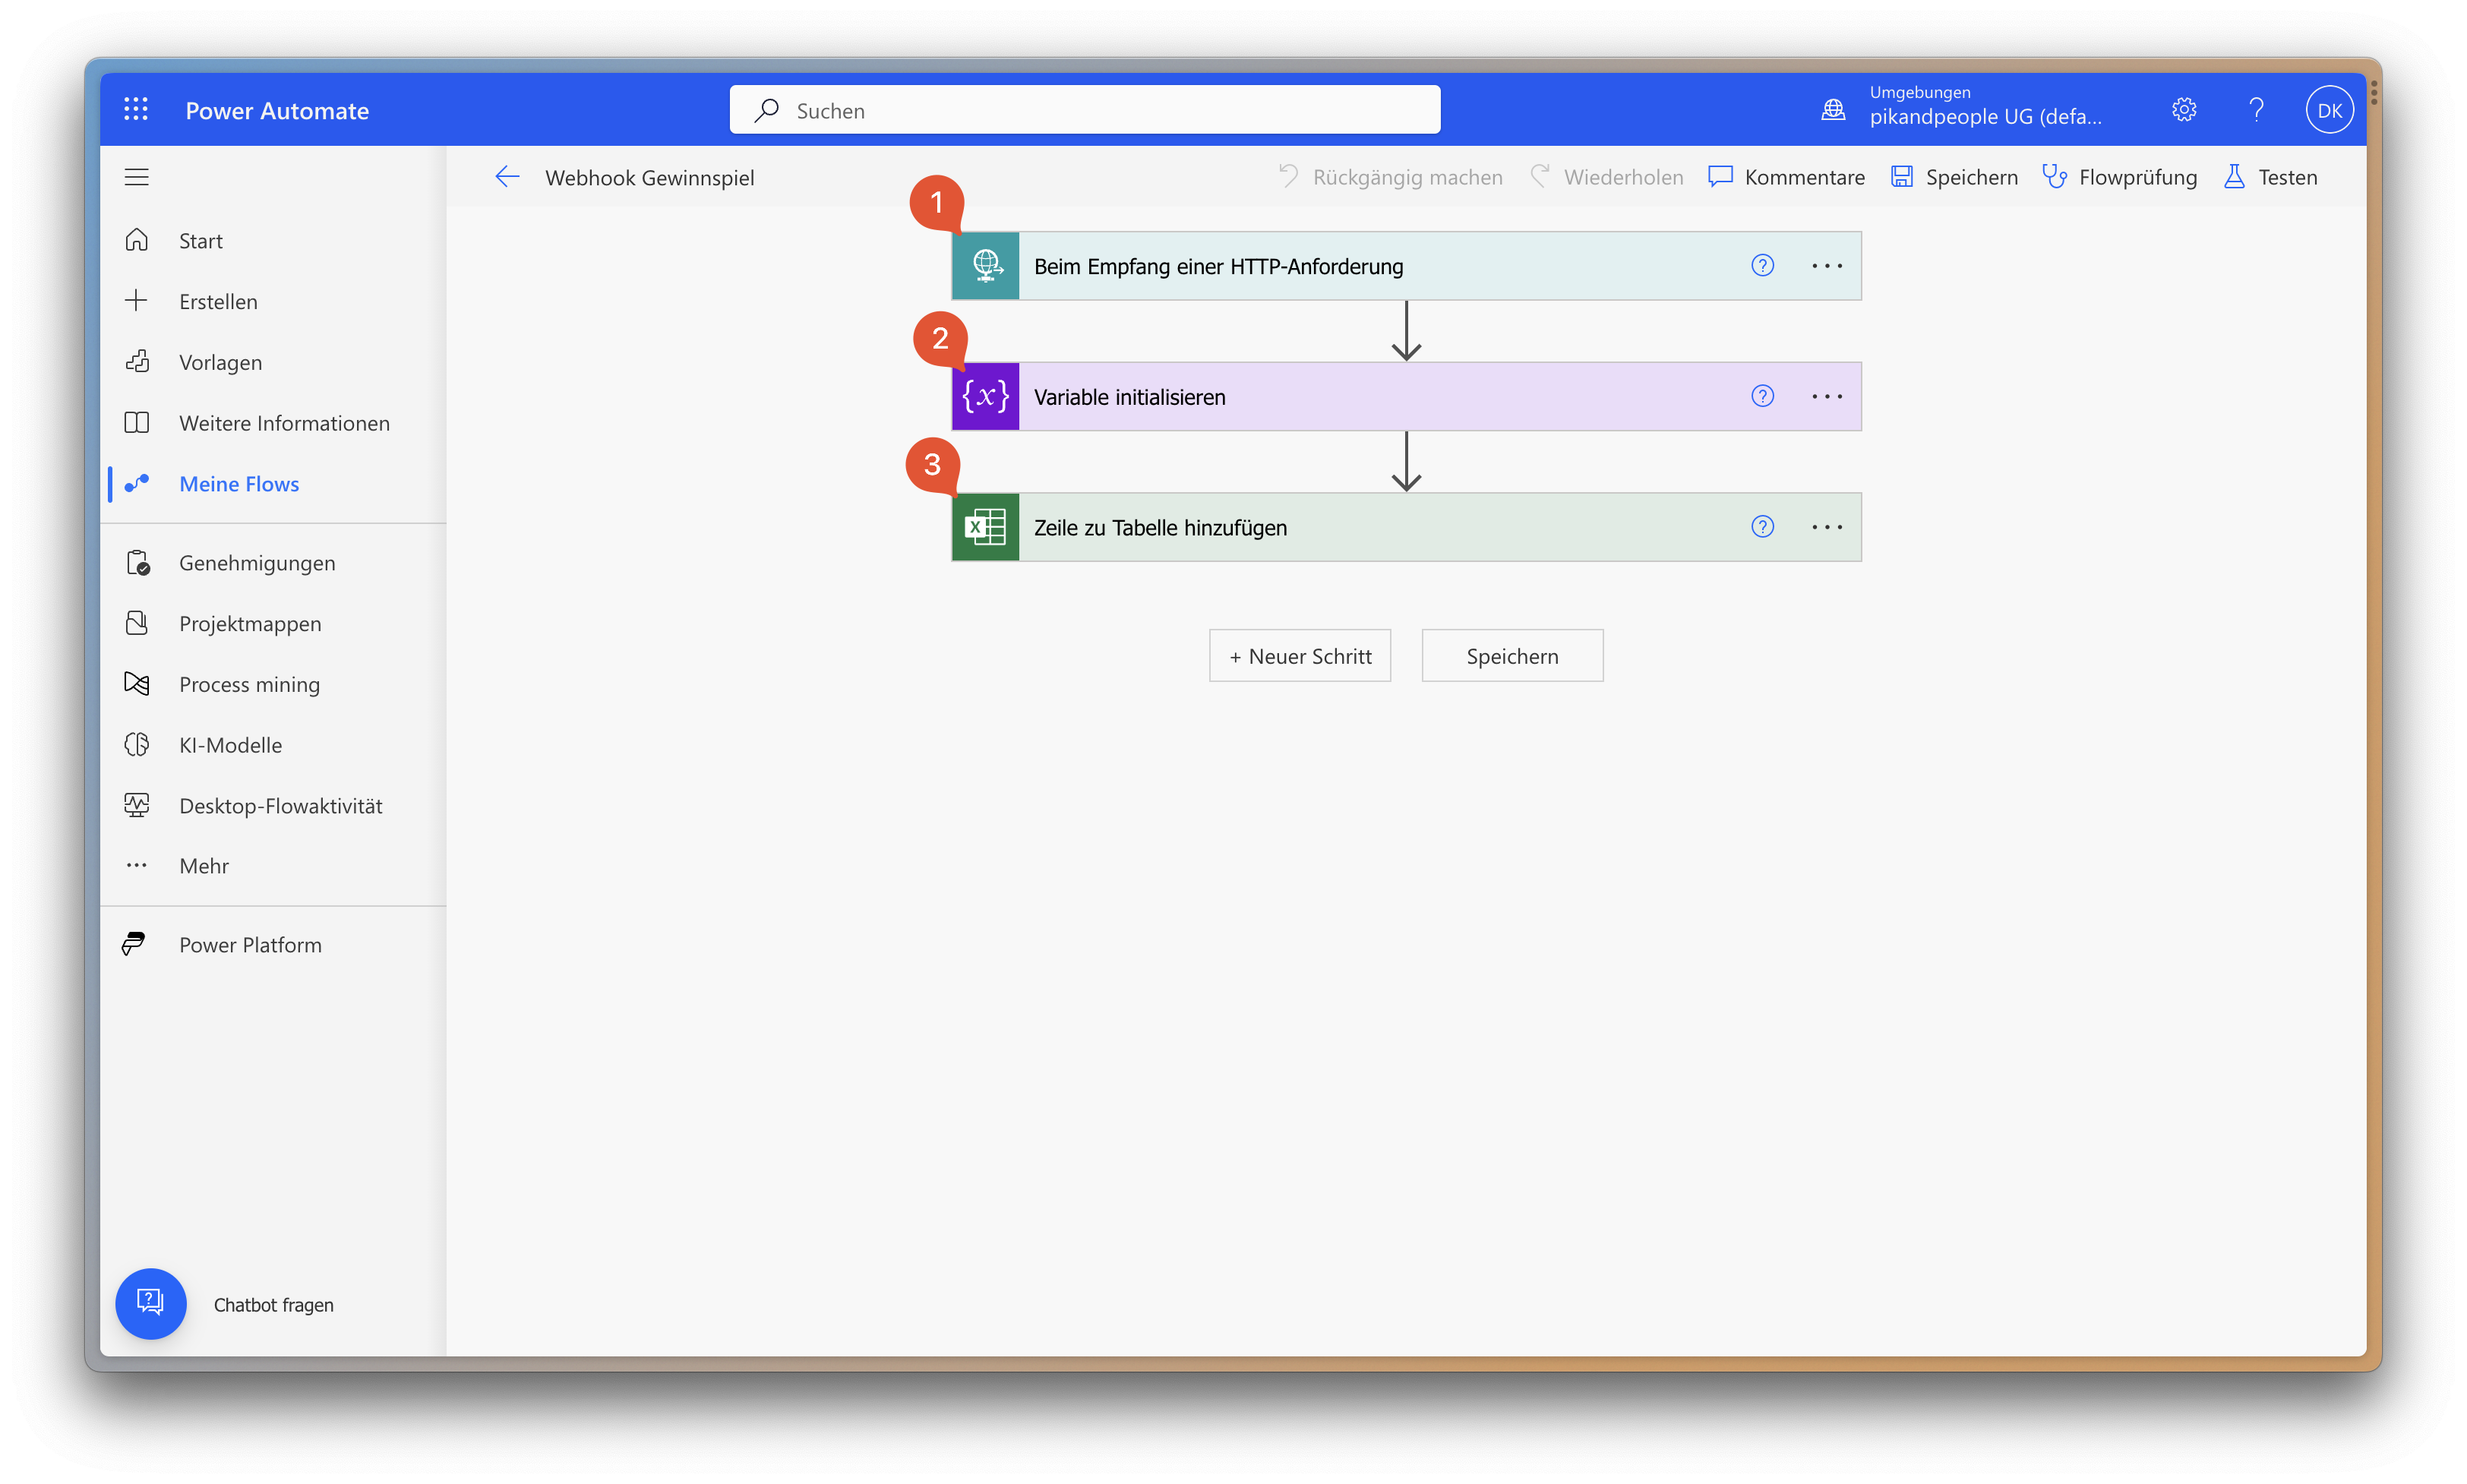Click the back arrow beside Webhook Gewinnspiel
Image resolution: width=2467 pixels, height=1484 pixels.
pyautogui.click(x=507, y=177)
